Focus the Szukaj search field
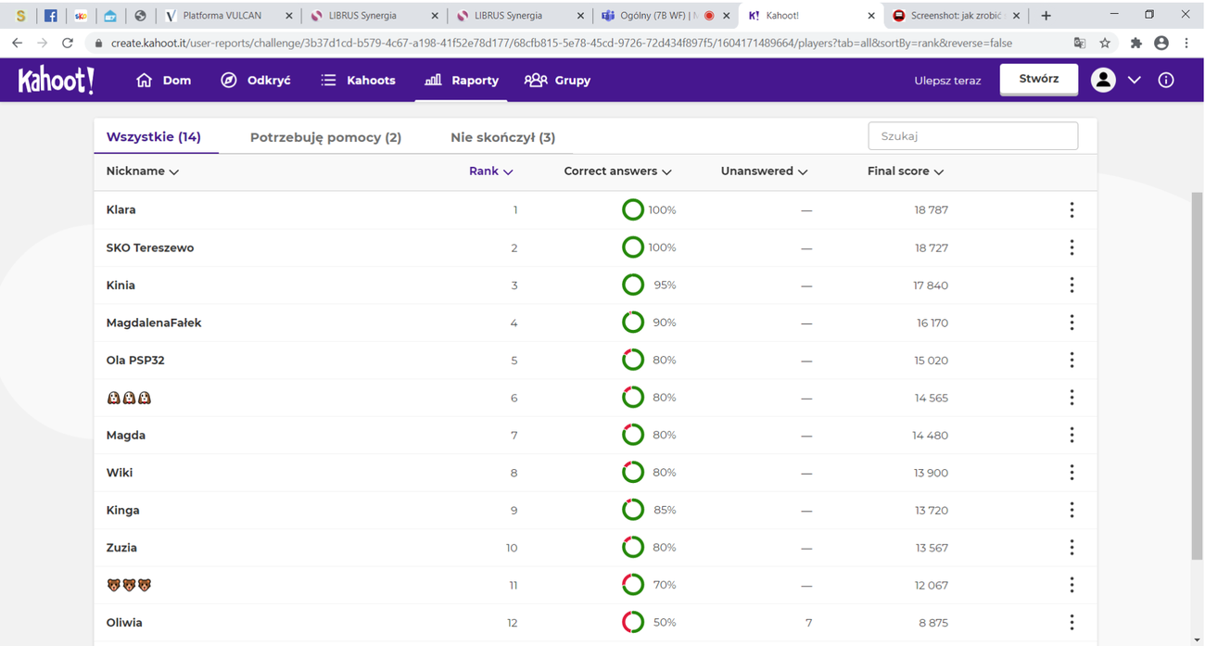Image resolution: width=1205 pixels, height=646 pixels. (x=972, y=136)
